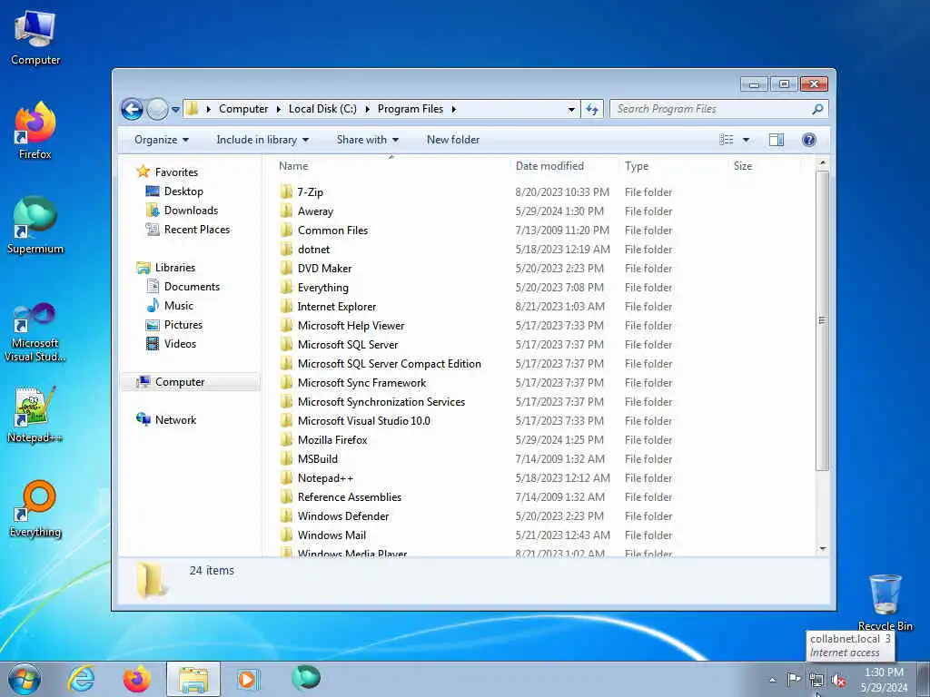Open the Computer desktop icon
Image resolution: width=930 pixels, height=697 pixels.
[x=35, y=37]
